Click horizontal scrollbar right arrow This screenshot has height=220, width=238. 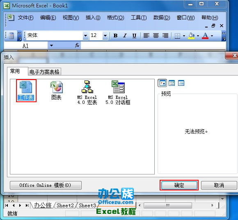(212, 205)
